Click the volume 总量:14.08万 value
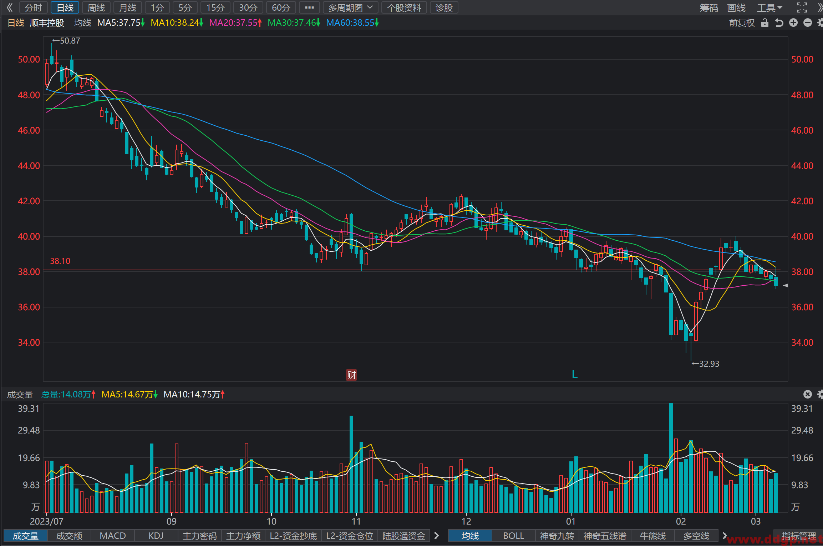This screenshot has width=823, height=546. pos(68,395)
